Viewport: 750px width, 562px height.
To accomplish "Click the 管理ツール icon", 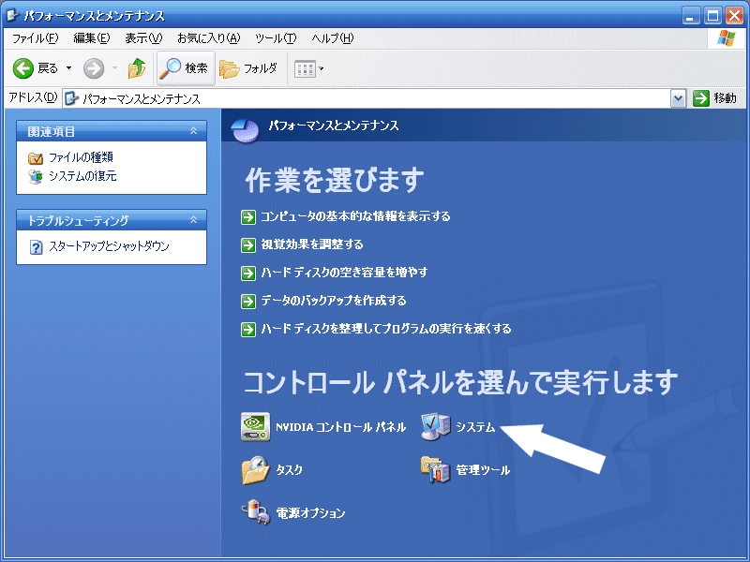I will click(x=436, y=470).
